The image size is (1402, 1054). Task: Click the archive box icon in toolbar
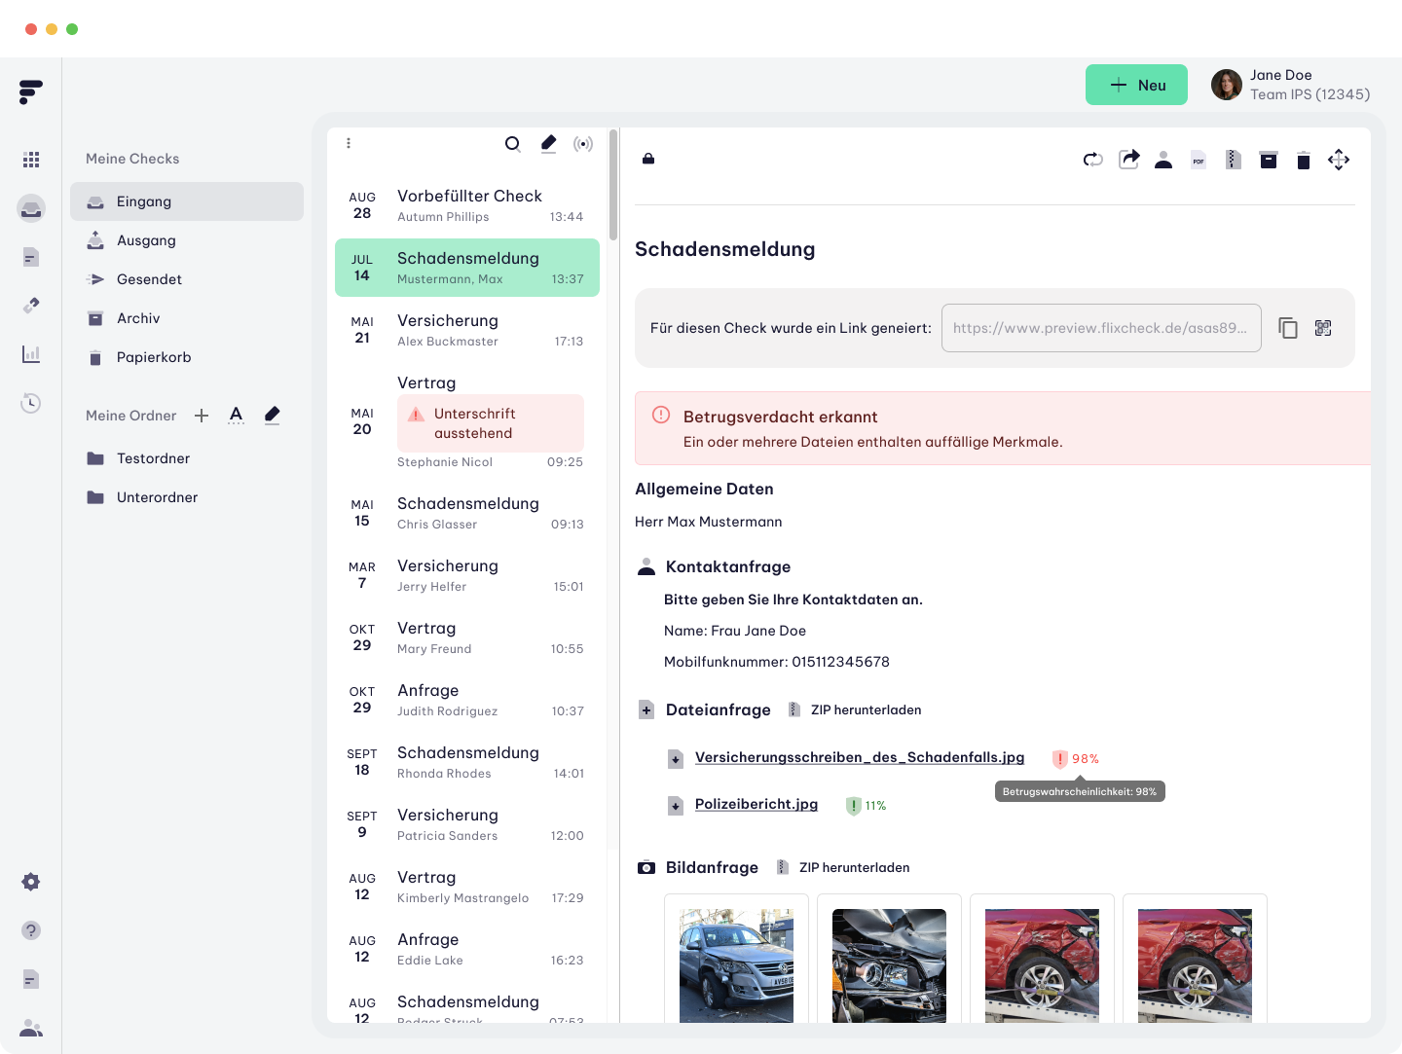1268,160
